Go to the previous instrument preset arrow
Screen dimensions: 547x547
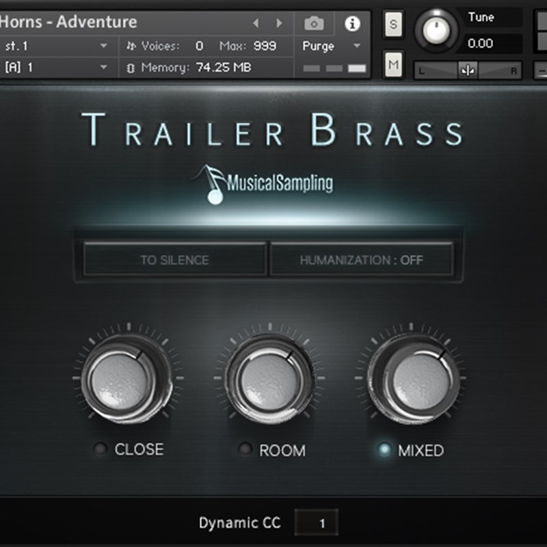(256, 23)
